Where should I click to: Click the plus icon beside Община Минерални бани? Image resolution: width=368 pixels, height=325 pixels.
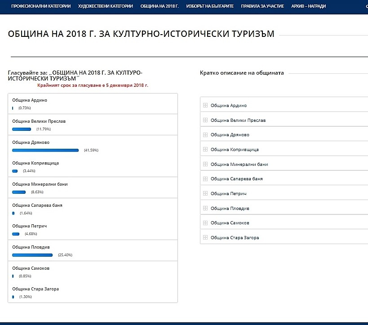coord(205,165)
